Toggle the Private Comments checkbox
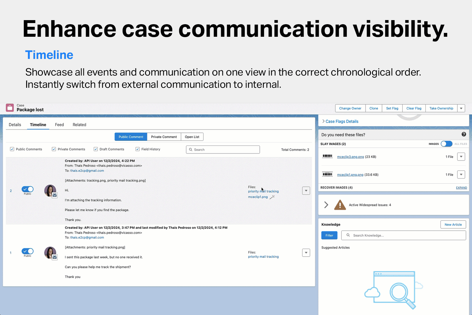472x315 pixels. (54, 149)
